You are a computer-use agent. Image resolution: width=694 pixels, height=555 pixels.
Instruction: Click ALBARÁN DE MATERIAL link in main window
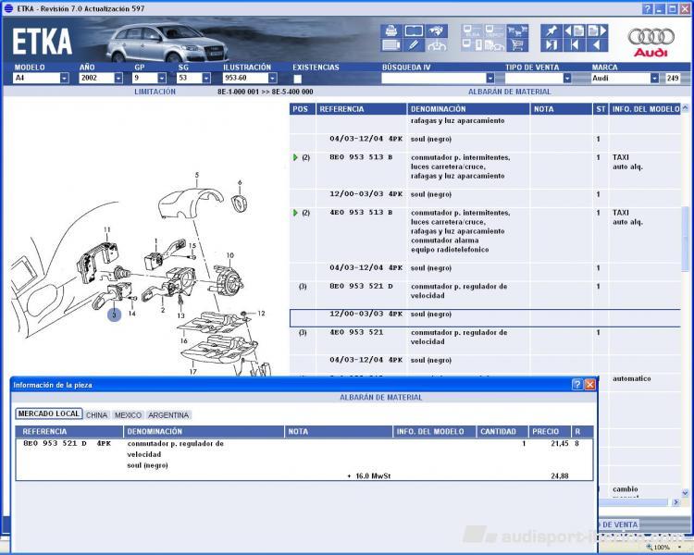pos(510,92)
